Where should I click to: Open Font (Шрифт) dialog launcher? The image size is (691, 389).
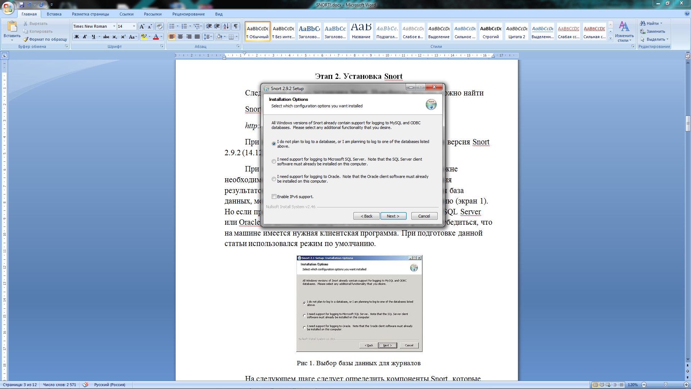[x=162, y=46]
